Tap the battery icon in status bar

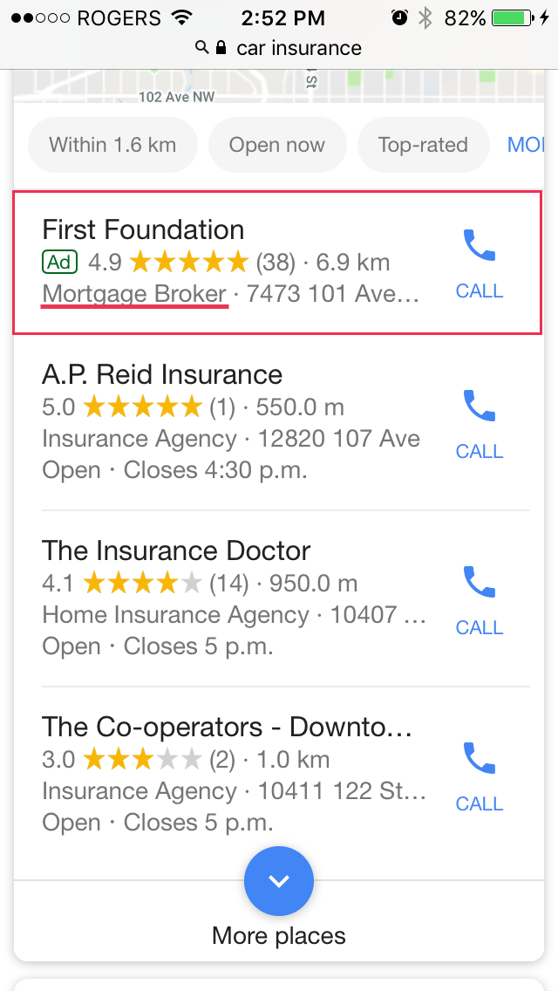(x=515, y=18)
